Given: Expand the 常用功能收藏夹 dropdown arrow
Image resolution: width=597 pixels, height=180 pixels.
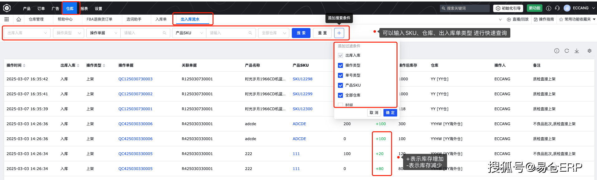Looking at the screenshot, I should [x=594, y=19].
